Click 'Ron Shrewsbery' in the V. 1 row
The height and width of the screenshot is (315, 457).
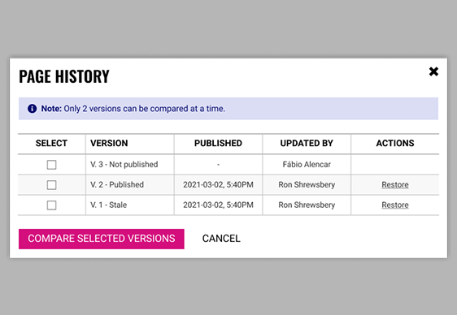(x=307, y=205)
